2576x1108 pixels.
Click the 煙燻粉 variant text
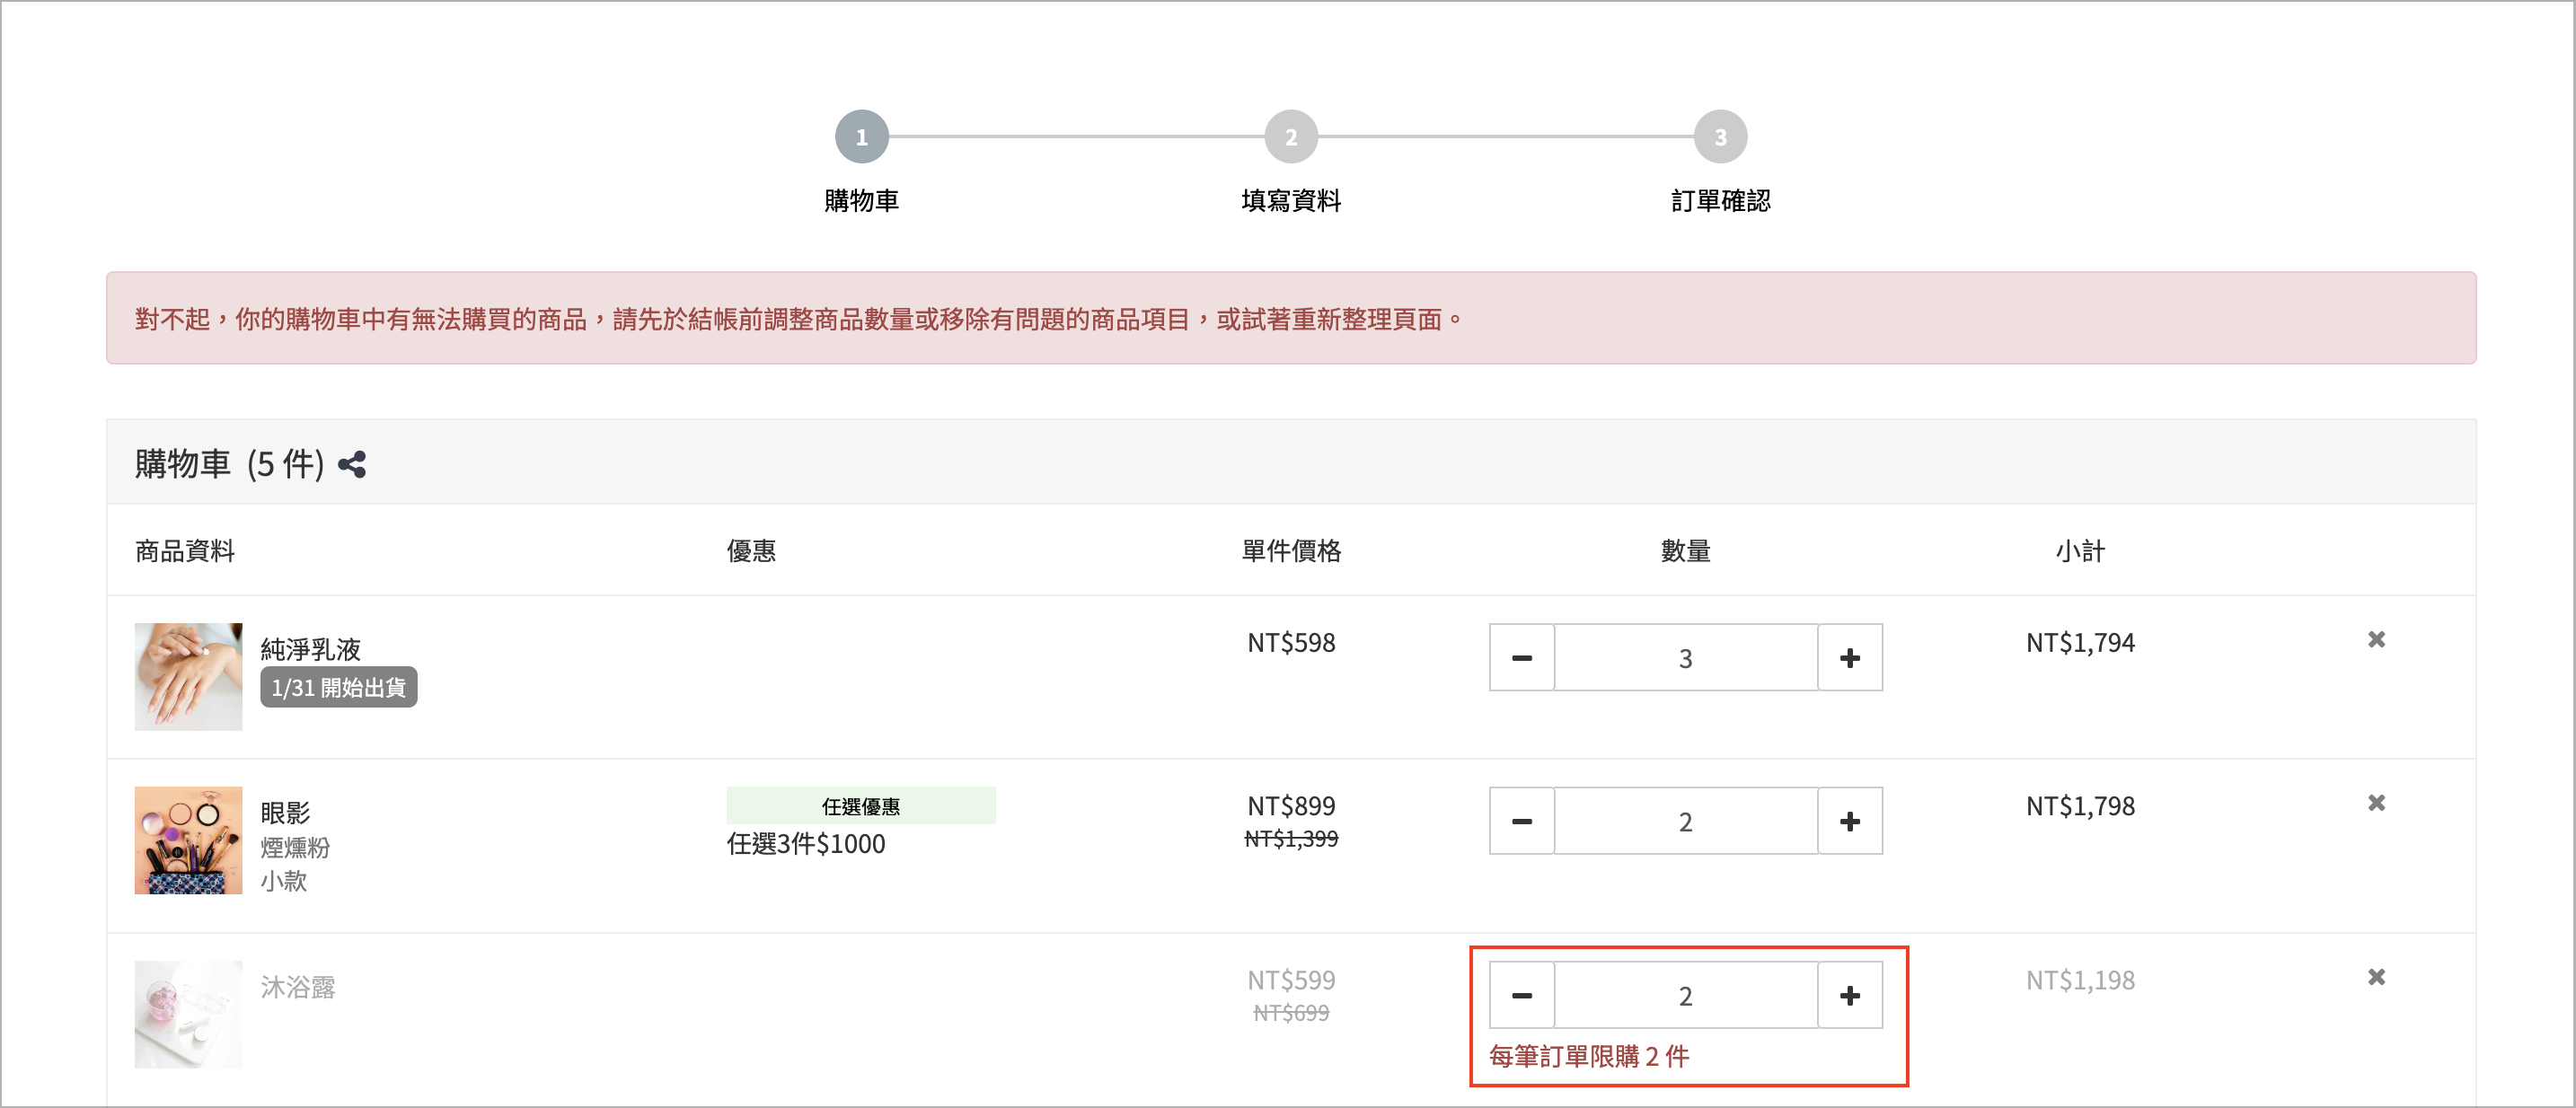click(295, 848)
